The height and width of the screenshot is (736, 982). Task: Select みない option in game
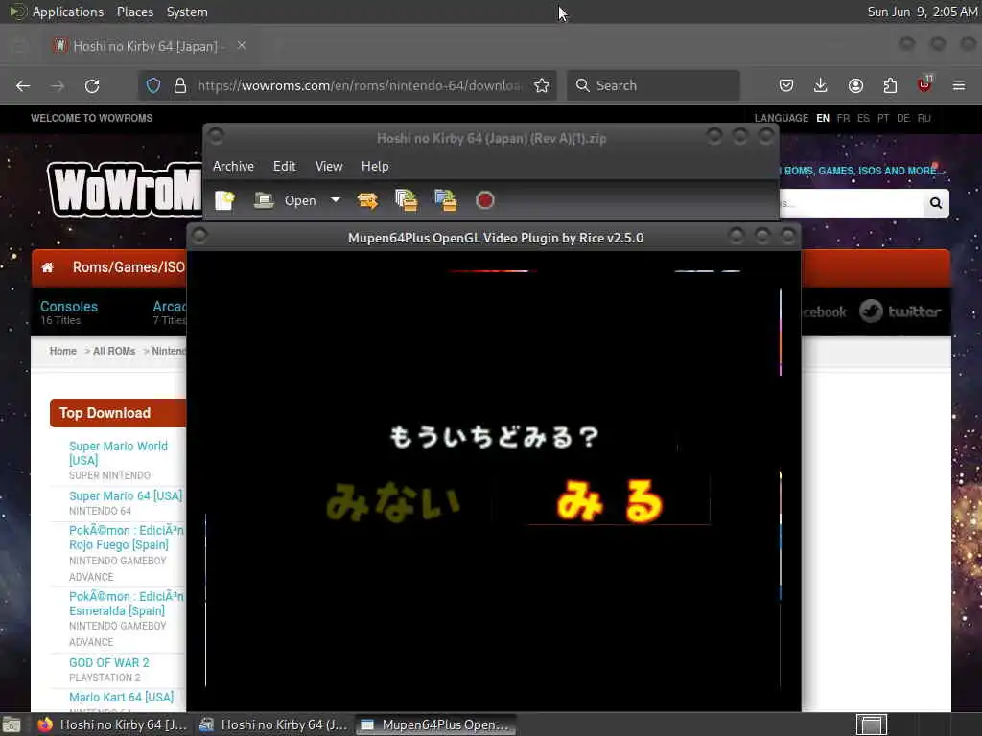[x=393, y=501]
